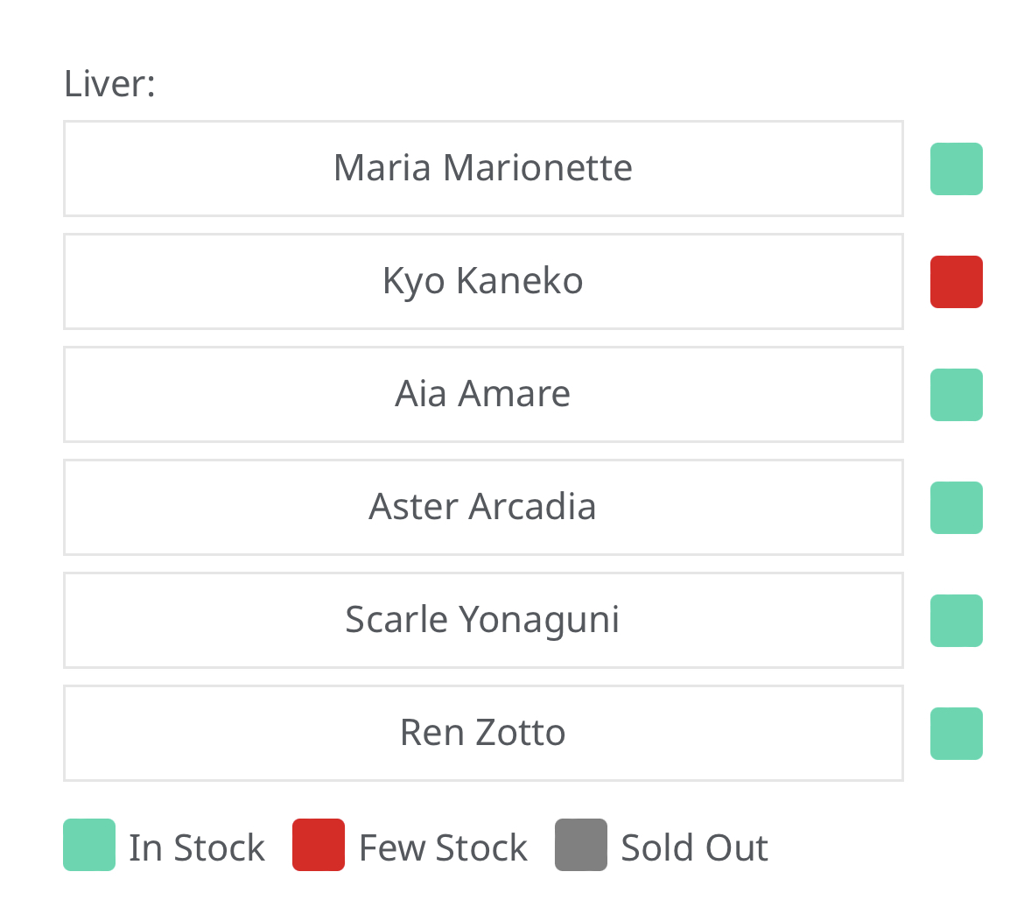The image size is (1024, 921).
Task: Click the green In Stock legend swatch
Action: click(89, 845)
